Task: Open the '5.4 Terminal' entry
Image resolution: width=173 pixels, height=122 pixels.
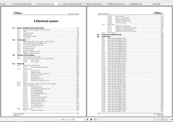Action: tap(46, 64)
